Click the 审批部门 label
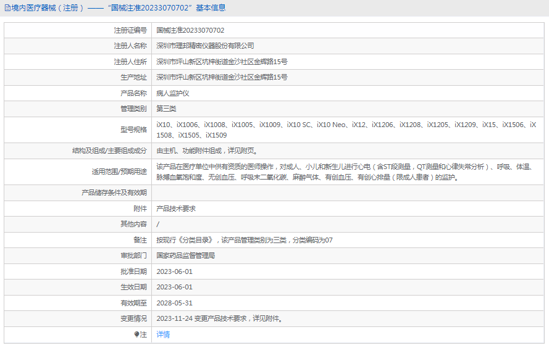The width and height of the screenshot is (549, 348). pos(134,255)
